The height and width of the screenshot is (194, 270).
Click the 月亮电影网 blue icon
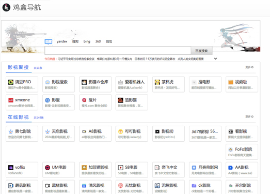194,168
